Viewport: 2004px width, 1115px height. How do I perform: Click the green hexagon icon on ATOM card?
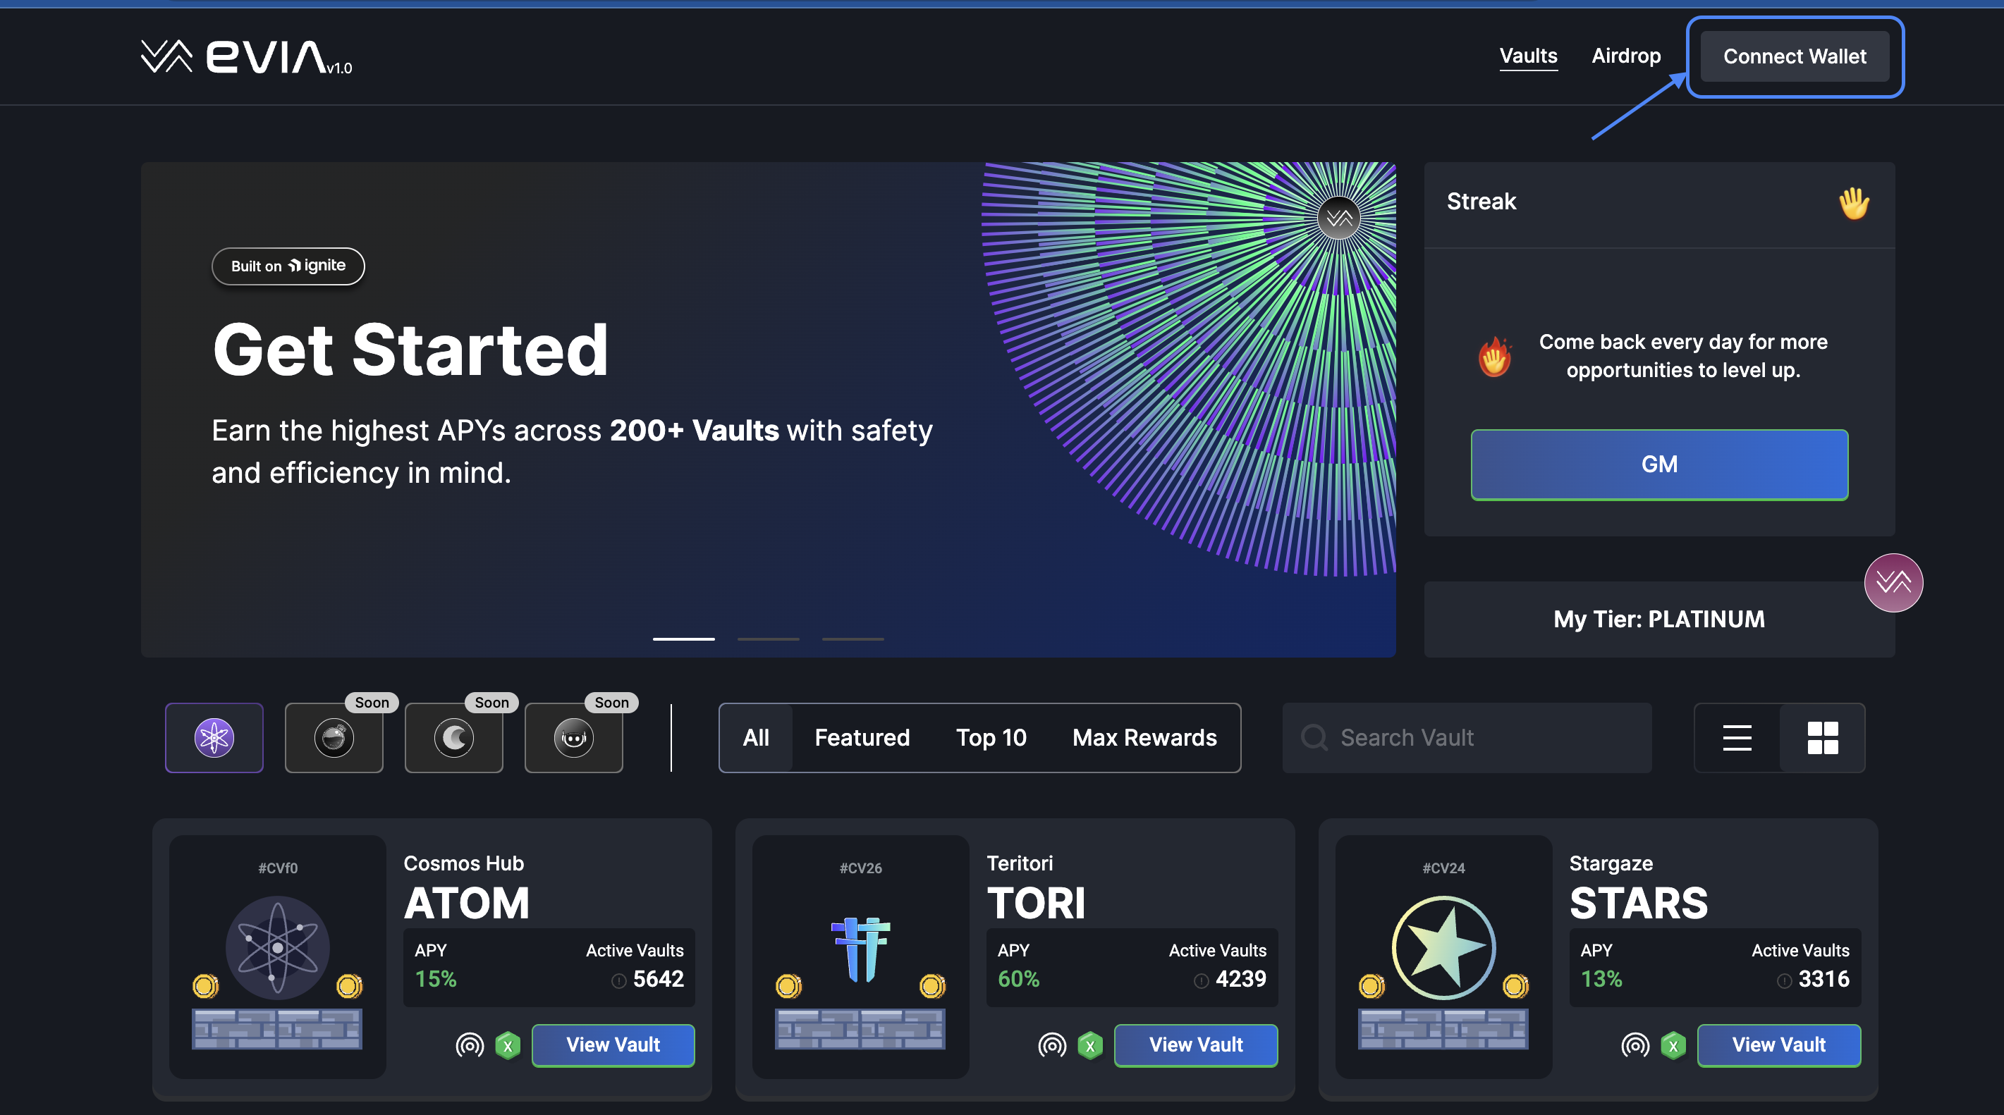508,1045
